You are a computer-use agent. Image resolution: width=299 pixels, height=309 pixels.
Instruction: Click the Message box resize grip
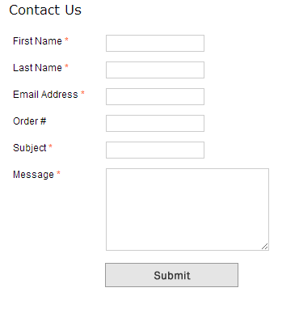click(265, 246)
